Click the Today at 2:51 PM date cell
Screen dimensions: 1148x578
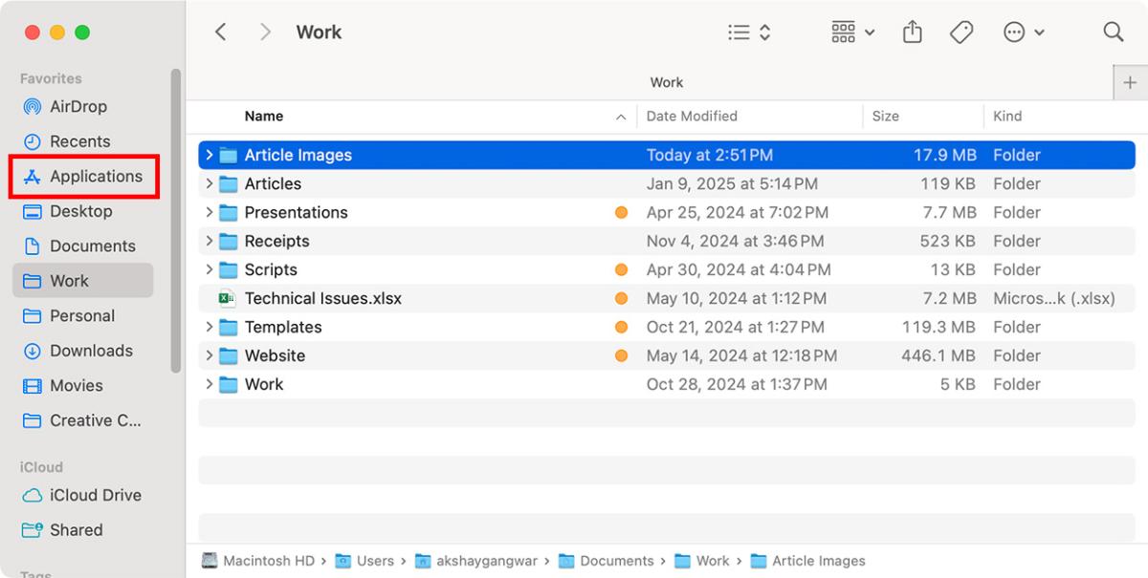tap(709, 155)
